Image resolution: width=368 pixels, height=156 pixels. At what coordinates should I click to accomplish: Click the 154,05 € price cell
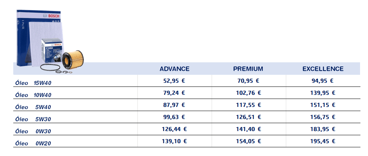pyautogui.click(x=248, y=141)
